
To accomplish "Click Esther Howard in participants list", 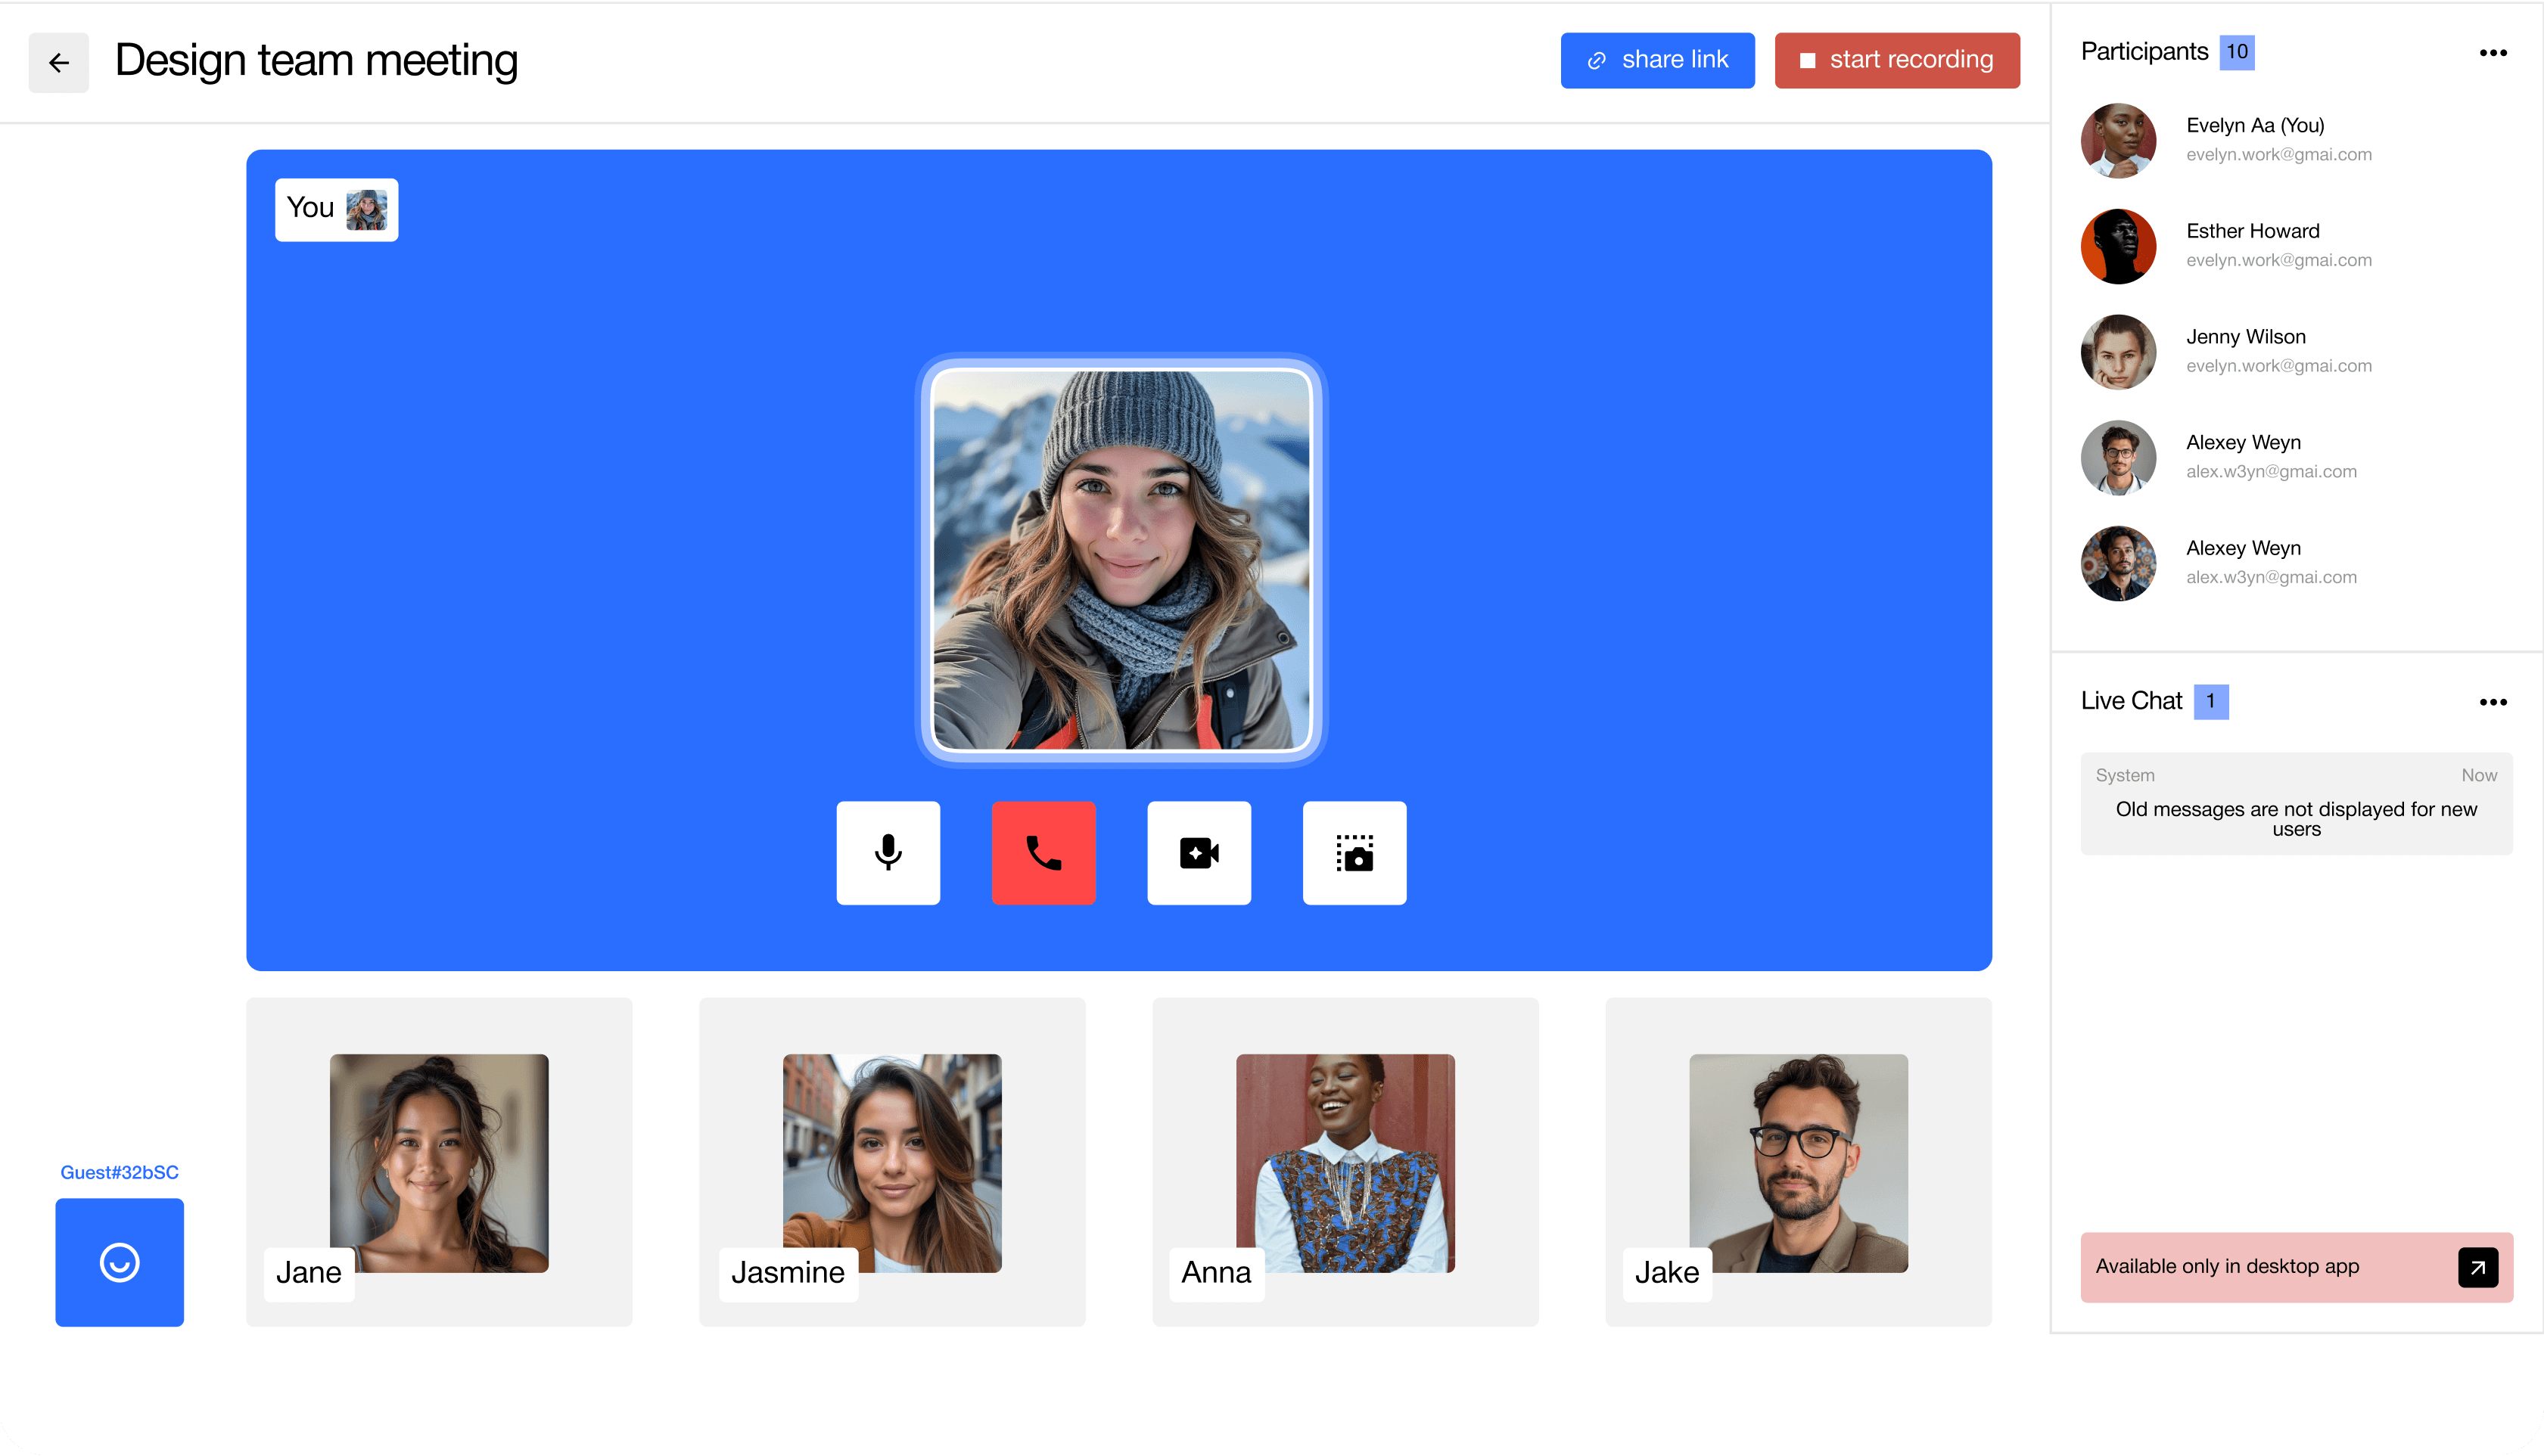I will [2252, 231].
